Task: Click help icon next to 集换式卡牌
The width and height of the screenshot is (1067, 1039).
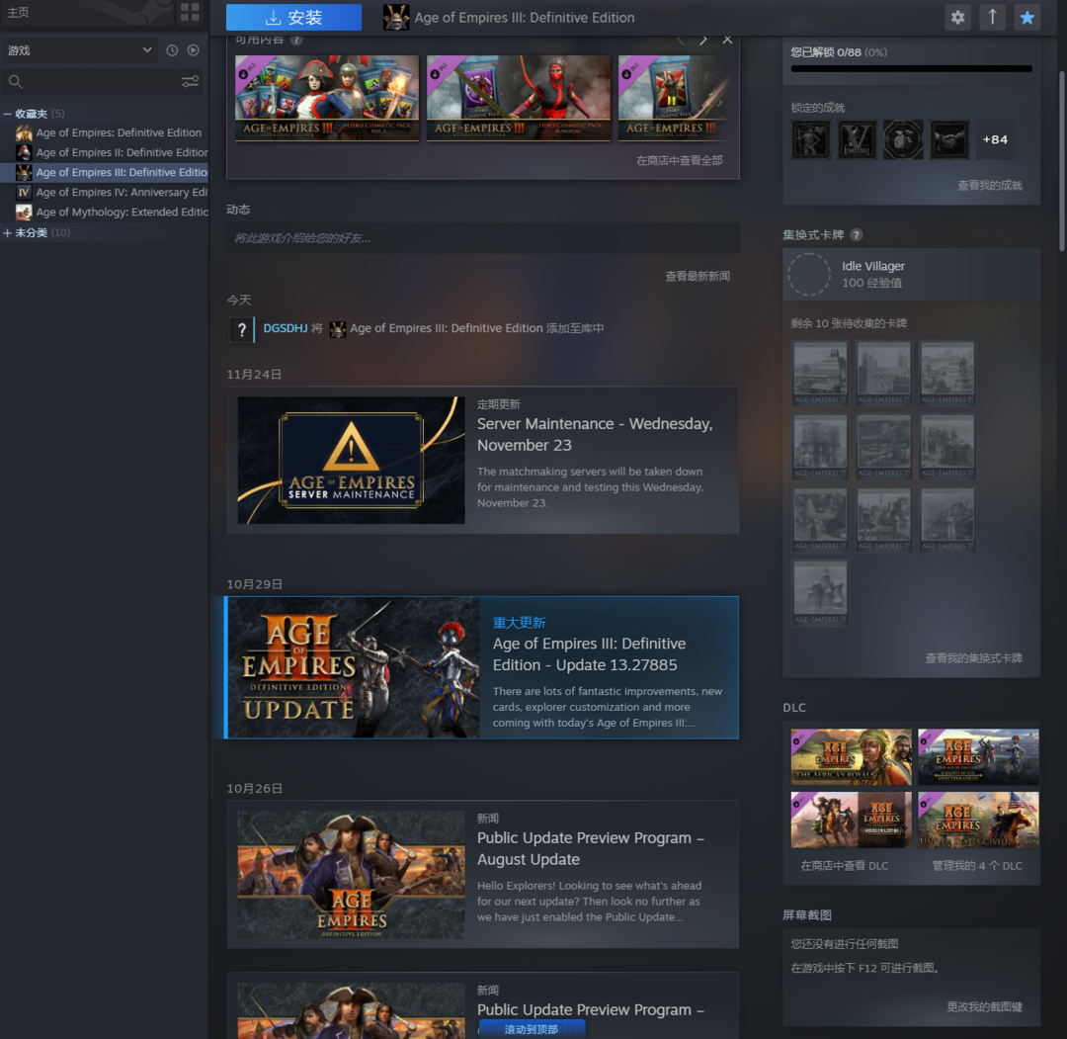Action: tap(857, 235)
